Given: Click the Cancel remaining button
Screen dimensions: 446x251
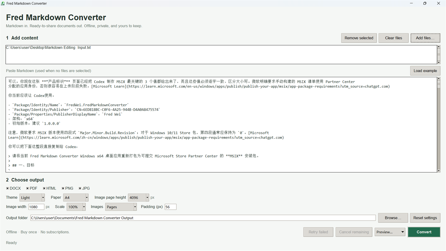Looking at the screenshot, I should point(354,232).
